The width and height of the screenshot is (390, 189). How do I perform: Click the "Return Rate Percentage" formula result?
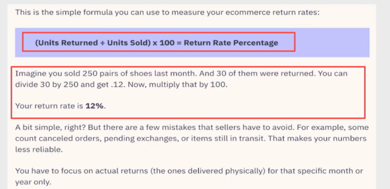[x=231, y=43]
